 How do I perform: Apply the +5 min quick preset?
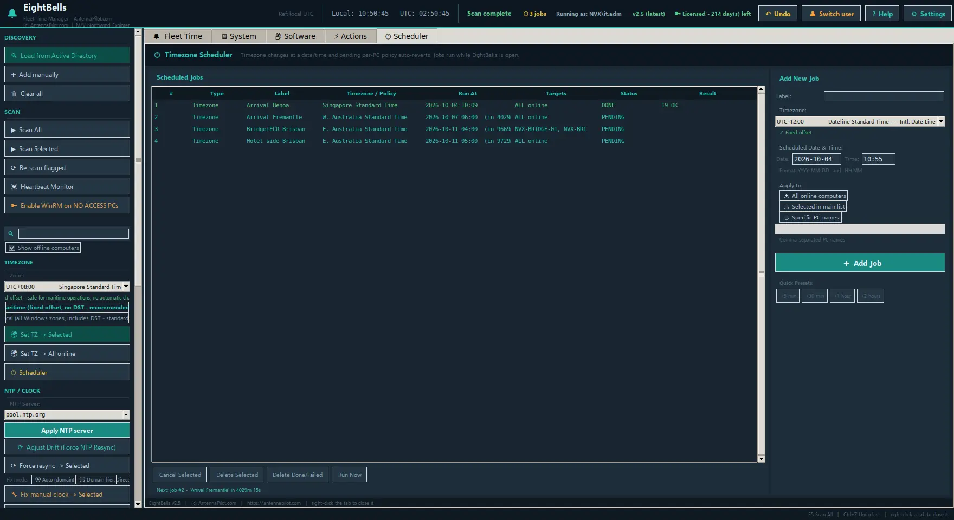788,296
